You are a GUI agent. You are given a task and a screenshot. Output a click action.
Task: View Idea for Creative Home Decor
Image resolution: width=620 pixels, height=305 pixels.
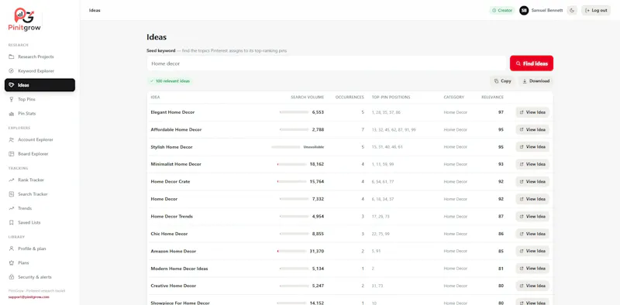coord(532,286)
